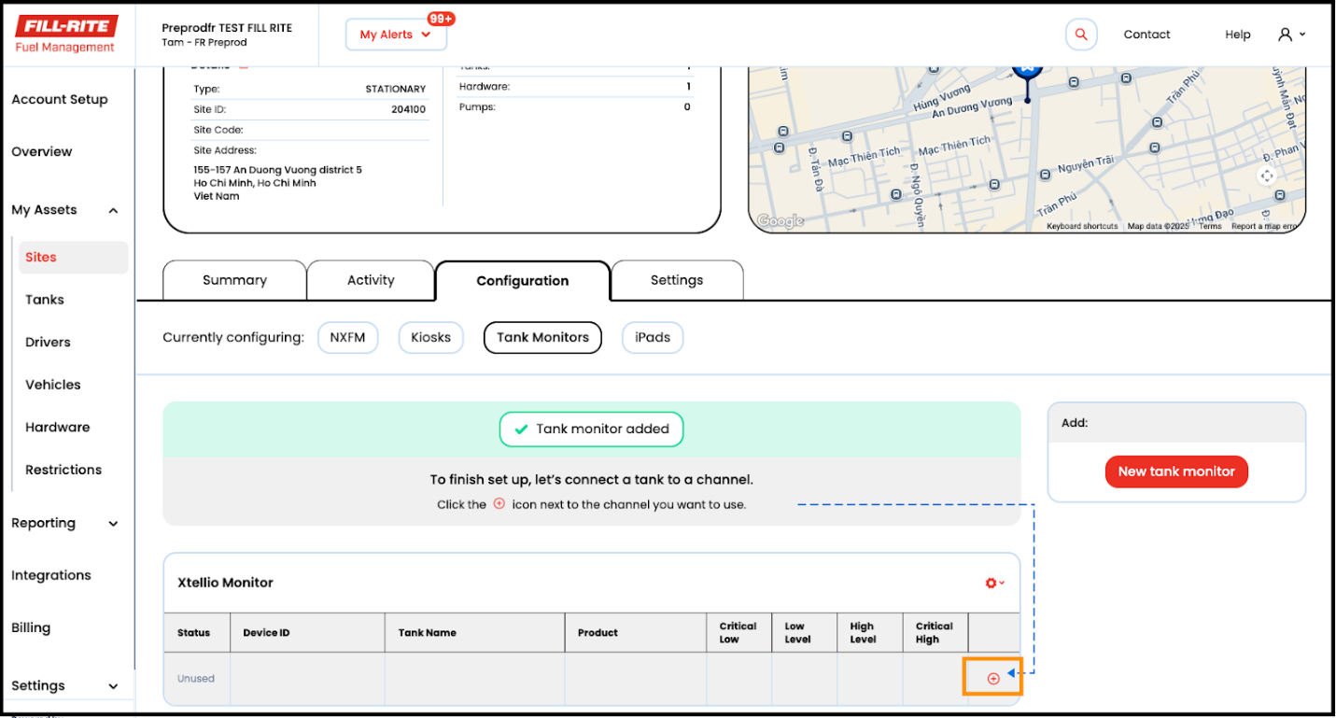1336x718 pixels.
Task: Click the New tank monitor button
Action: [1176, 472]
